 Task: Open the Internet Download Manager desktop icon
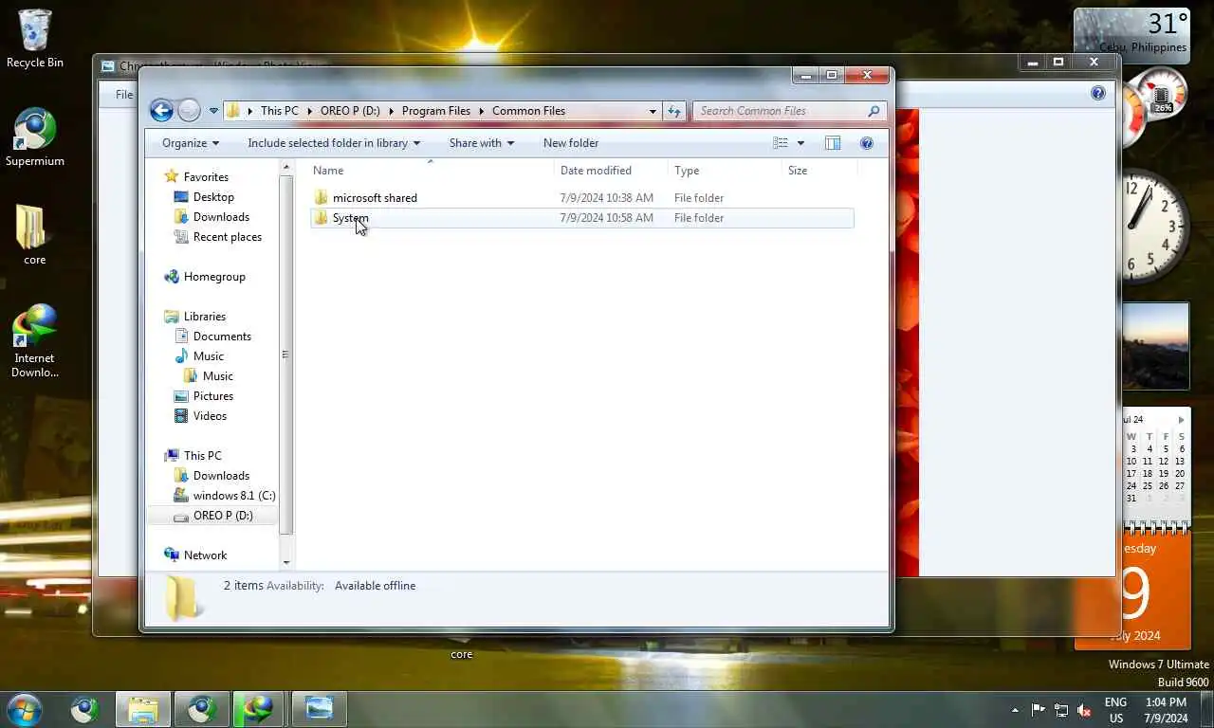[35, 340]
